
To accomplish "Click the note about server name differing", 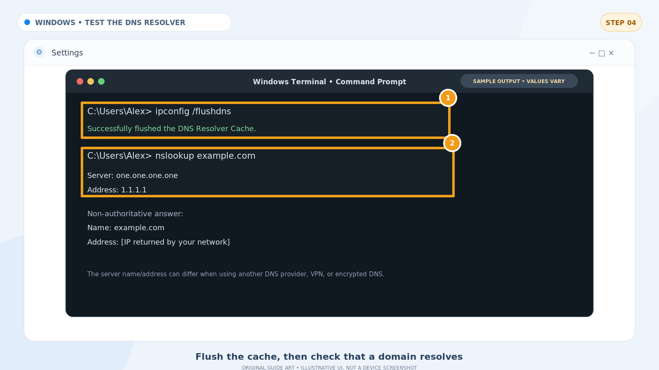I will pyautogui.click(x=236, y=274).
